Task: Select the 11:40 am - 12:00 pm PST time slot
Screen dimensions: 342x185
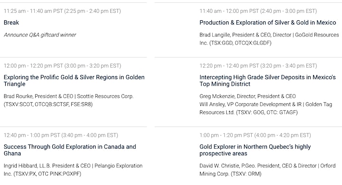Action: 258,11
